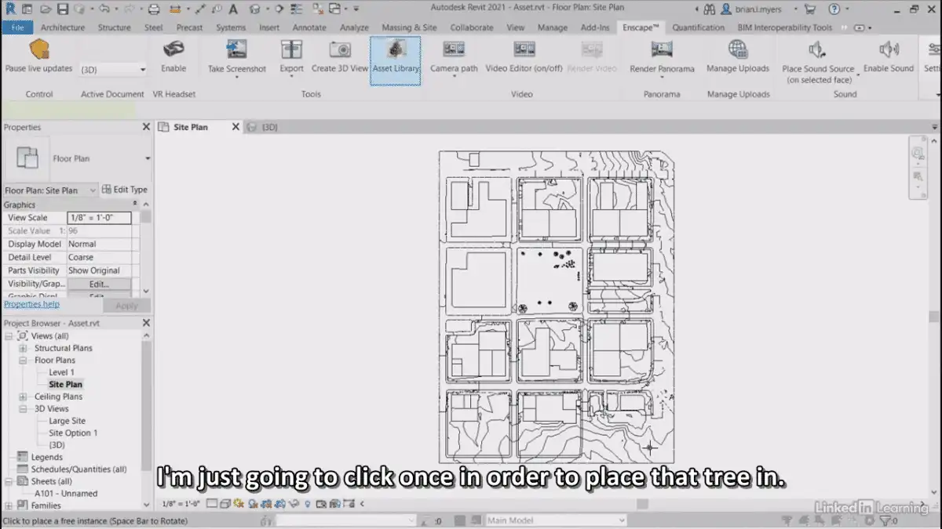Image resolution: width=942 pixels, height=529 pixels.
Task: Click Manage Uploads globe icon
Action: (738, 49)
